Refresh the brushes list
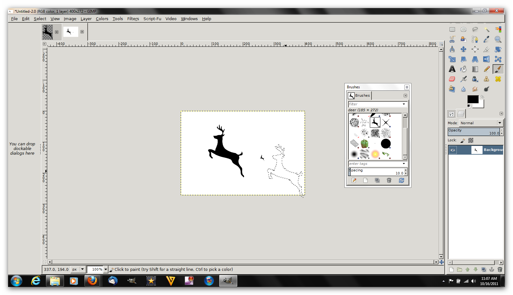This screenshot has height=295, width=513. click(401, 180)
